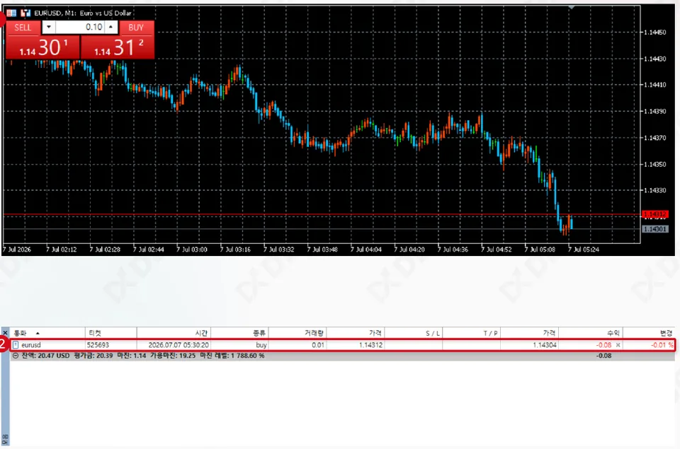
Task: Select the gray 1.14301 bid price label
Action: point(654,229)
